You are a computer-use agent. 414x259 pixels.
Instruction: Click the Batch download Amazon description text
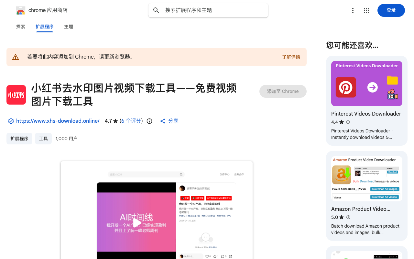click(365, 229)
